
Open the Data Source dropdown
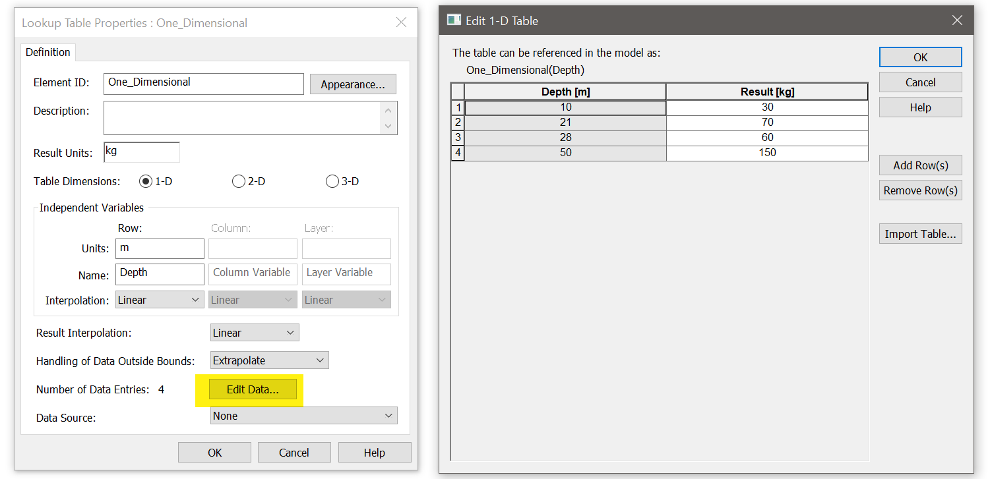[x=304, y=416]
